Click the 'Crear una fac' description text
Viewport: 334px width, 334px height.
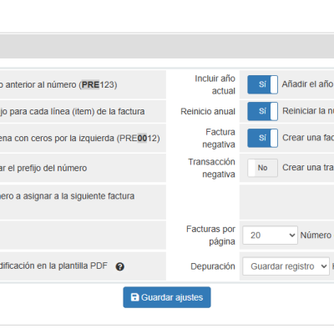(x=308, y=138)
